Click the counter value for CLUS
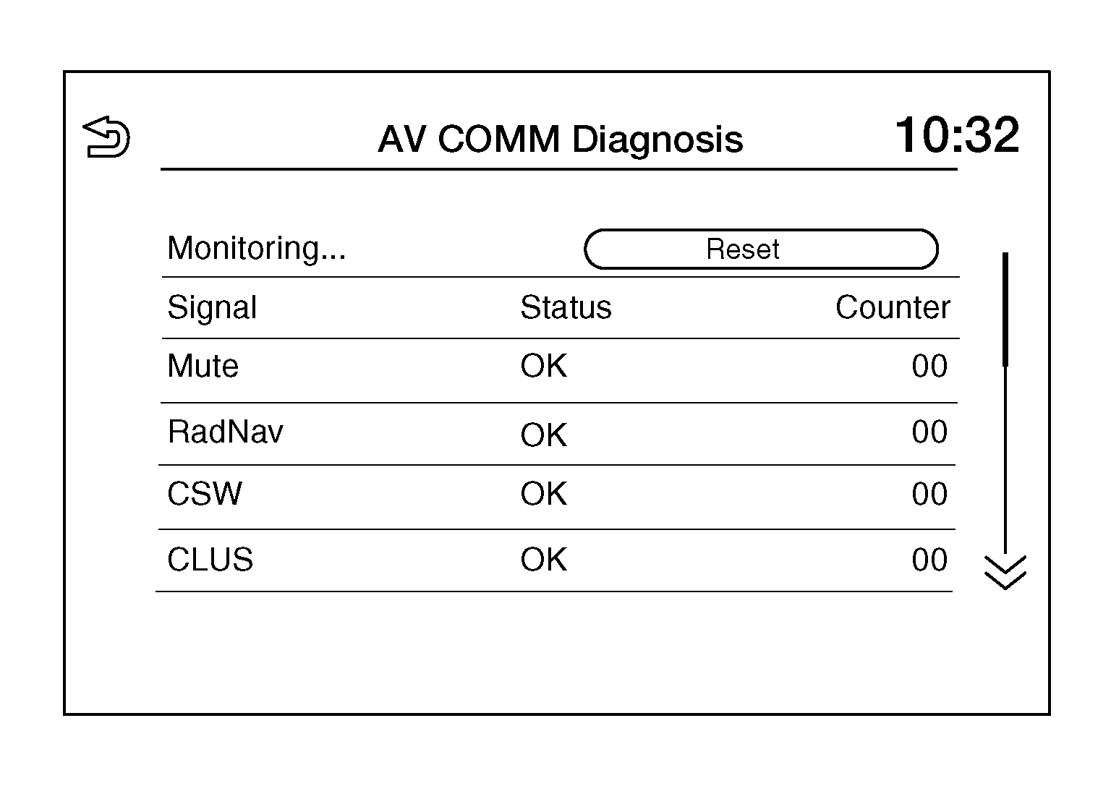Viewport: 1111px width, 786px height. coord(929,560)
